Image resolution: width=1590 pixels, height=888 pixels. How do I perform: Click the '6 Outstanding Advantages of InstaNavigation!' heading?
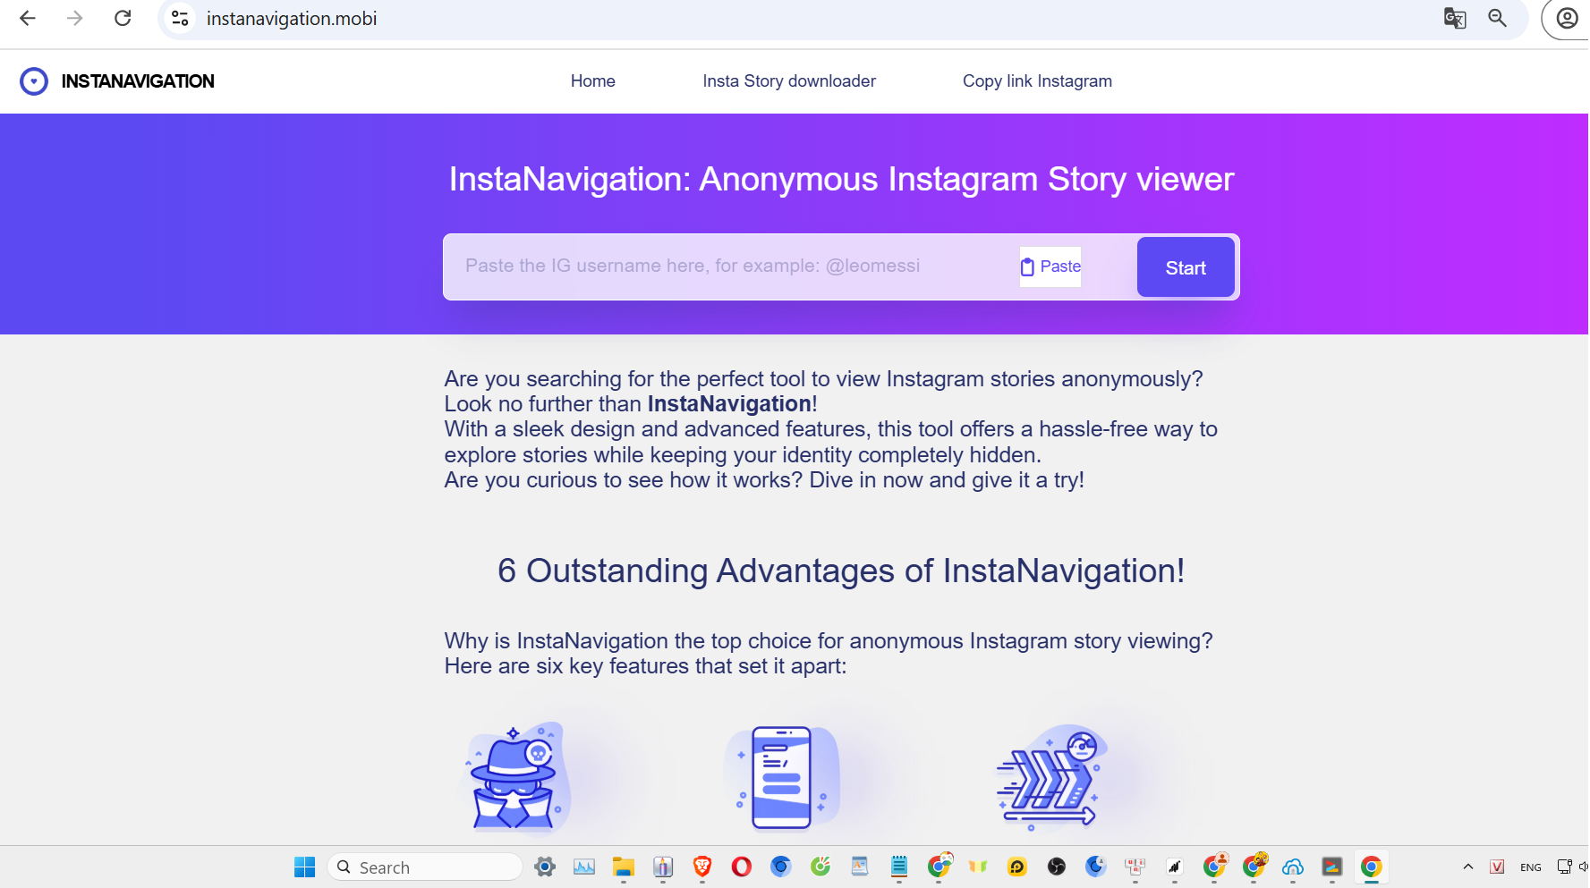coord(841,571)
